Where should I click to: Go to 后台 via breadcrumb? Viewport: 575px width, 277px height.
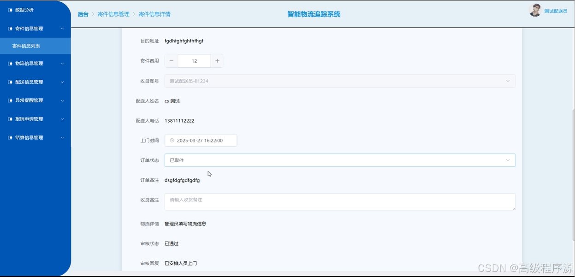83,14
